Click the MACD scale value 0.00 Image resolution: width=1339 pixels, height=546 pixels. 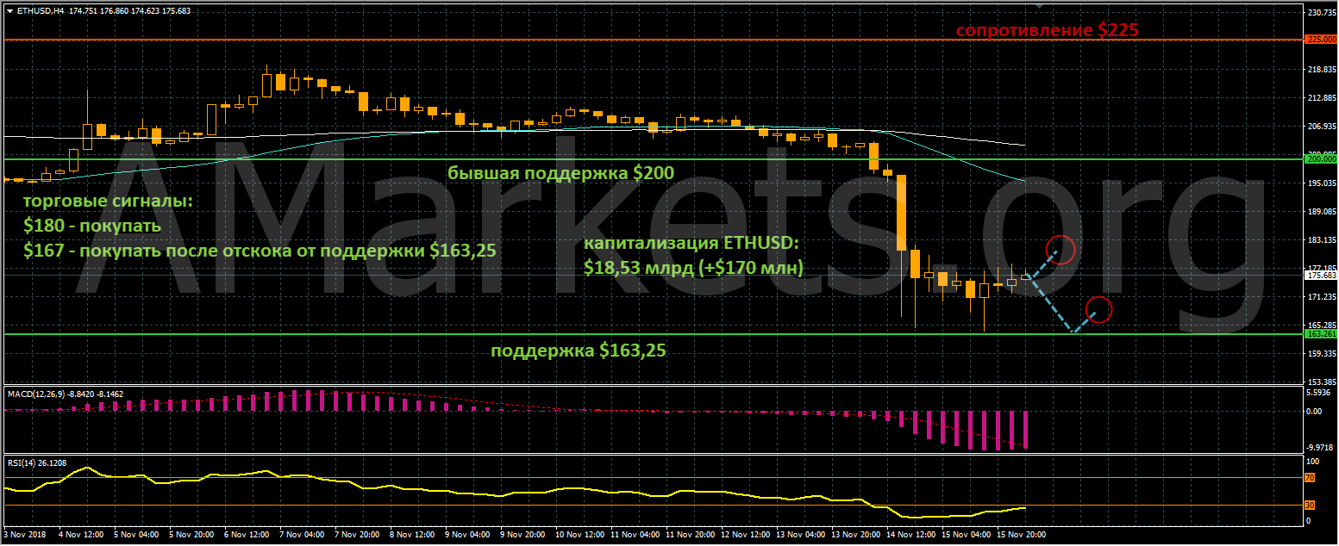click(x=1315, y=411)
